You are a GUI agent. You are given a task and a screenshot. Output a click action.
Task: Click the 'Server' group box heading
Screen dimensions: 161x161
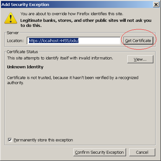[13, 33]
